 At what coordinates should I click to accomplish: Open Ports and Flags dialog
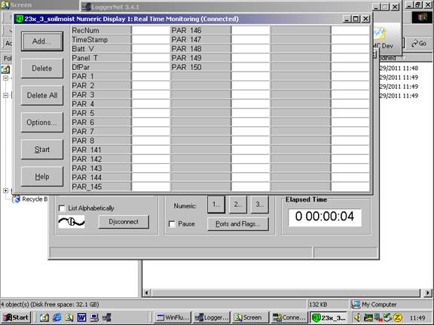[x=238, y=224]
